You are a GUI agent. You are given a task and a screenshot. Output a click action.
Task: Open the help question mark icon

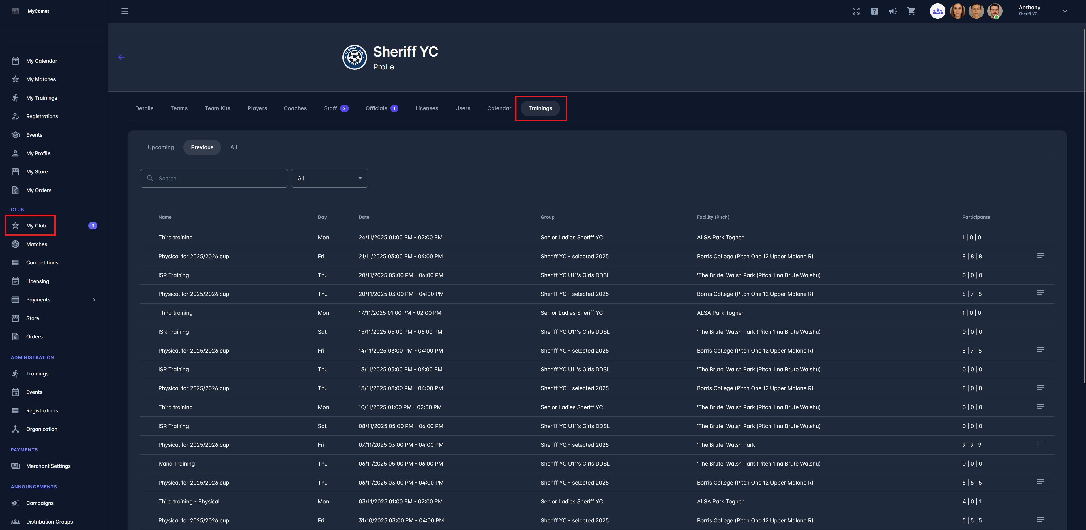tap(874, 11)
